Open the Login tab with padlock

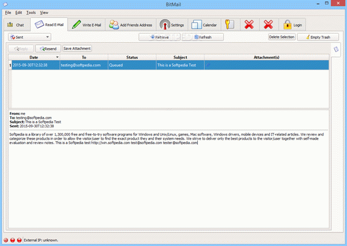click(x=292, y=25)
